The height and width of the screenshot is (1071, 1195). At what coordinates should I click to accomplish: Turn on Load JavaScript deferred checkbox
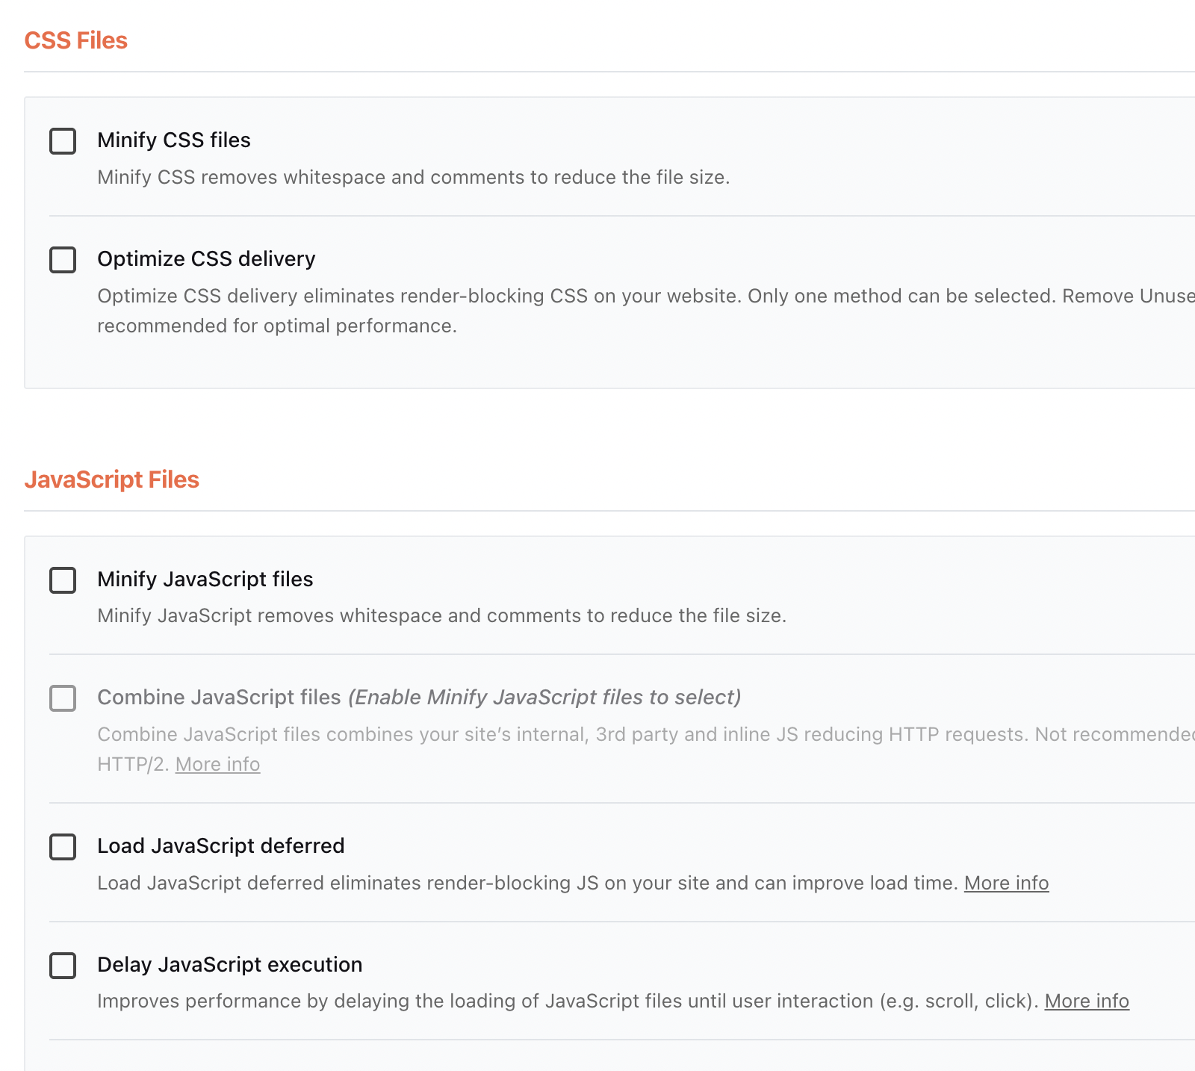tap(63, 847)
